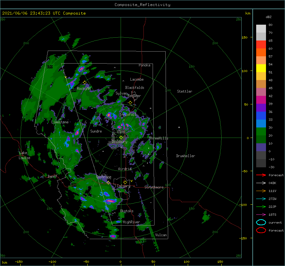Click the yellow diamond marker below RedDeer
Viewport: 285px width, 266px height.
click(x=130, y=103)
